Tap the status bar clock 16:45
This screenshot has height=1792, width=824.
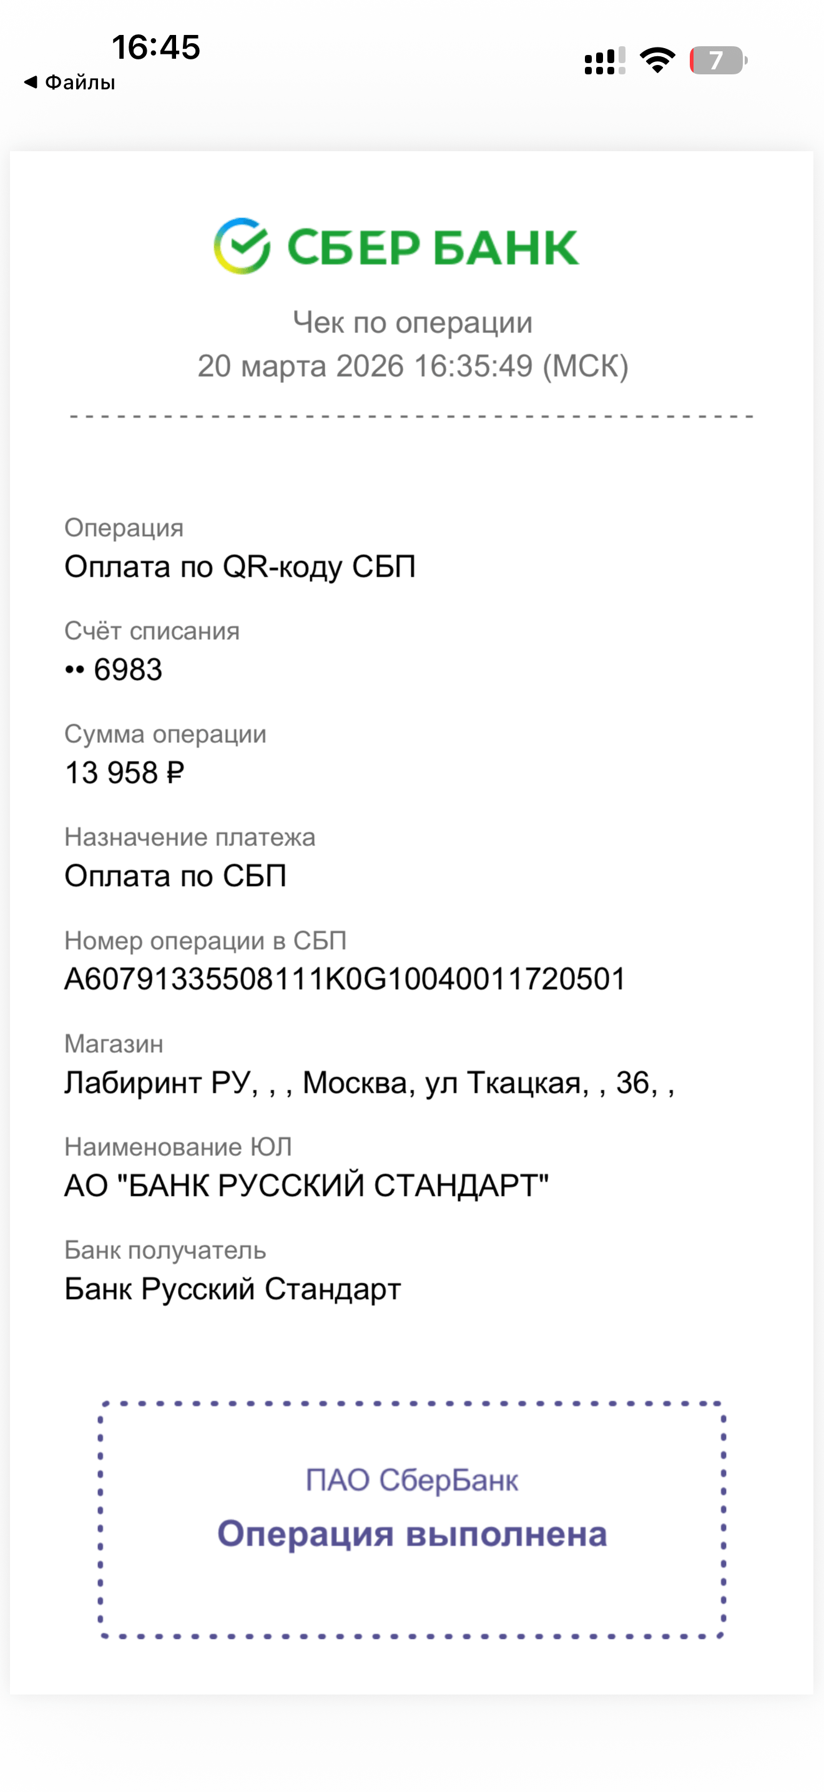click(x=155, y=47)
